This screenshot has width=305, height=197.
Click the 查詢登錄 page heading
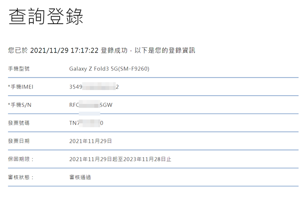46,17
